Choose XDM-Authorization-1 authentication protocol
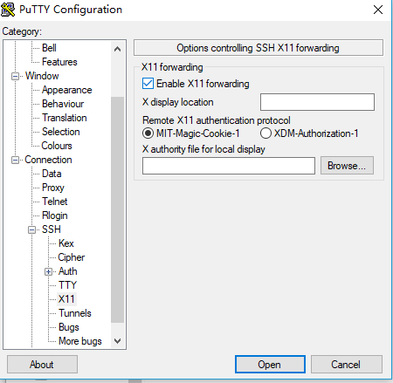The width and height of the screenshot is (393, 383). pos(265,133)
